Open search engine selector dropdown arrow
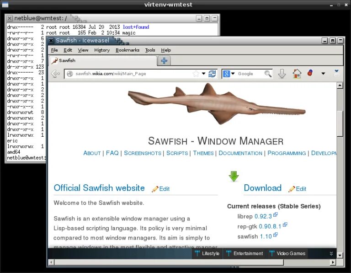This screenshot has height=273, width=351. pyautogui.click(x=233, y=74)
